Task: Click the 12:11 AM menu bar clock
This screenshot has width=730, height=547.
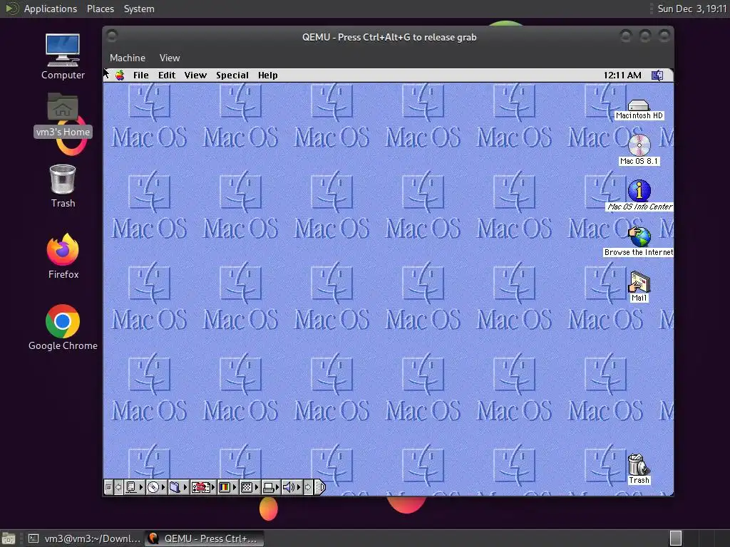Action: coord(622,75)
